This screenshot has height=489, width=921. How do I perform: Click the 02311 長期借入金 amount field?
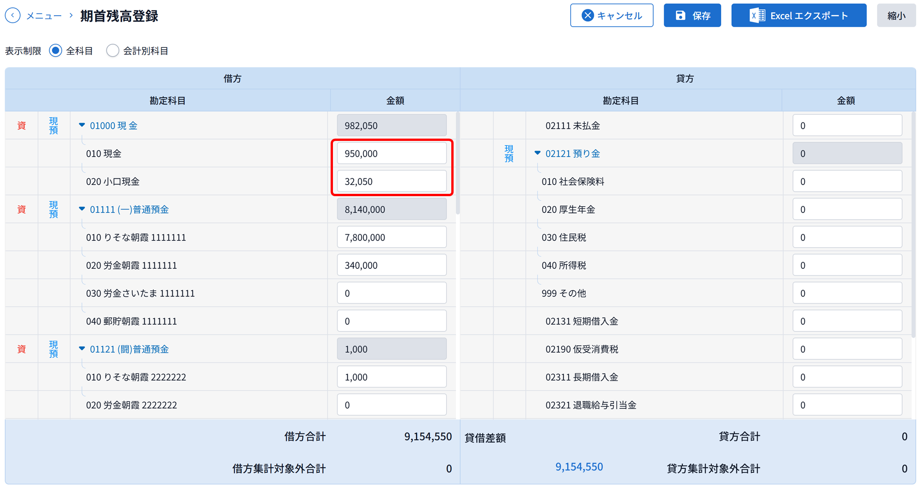pyautogui.click(x=847, y=377)
